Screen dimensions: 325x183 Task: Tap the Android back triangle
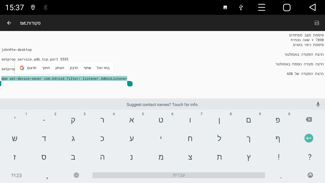point(312,7)
